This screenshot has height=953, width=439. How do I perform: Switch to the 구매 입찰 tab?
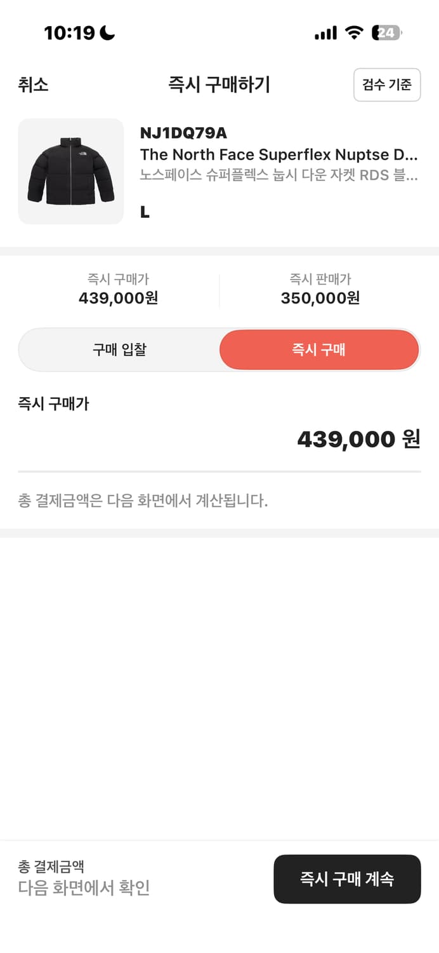tap(119, 349)
